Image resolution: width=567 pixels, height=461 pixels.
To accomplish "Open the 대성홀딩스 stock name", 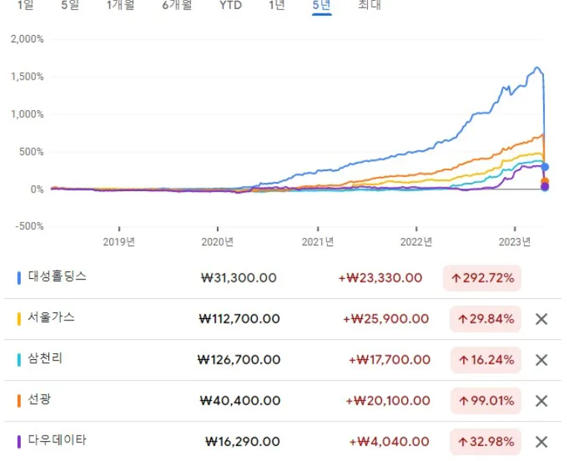I will 57,277.
